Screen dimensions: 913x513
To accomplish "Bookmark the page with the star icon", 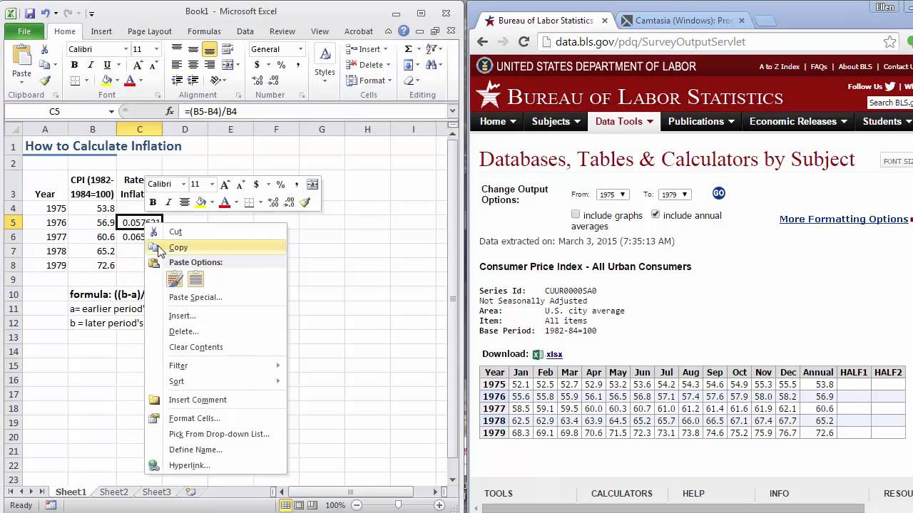I will point(889,42).
